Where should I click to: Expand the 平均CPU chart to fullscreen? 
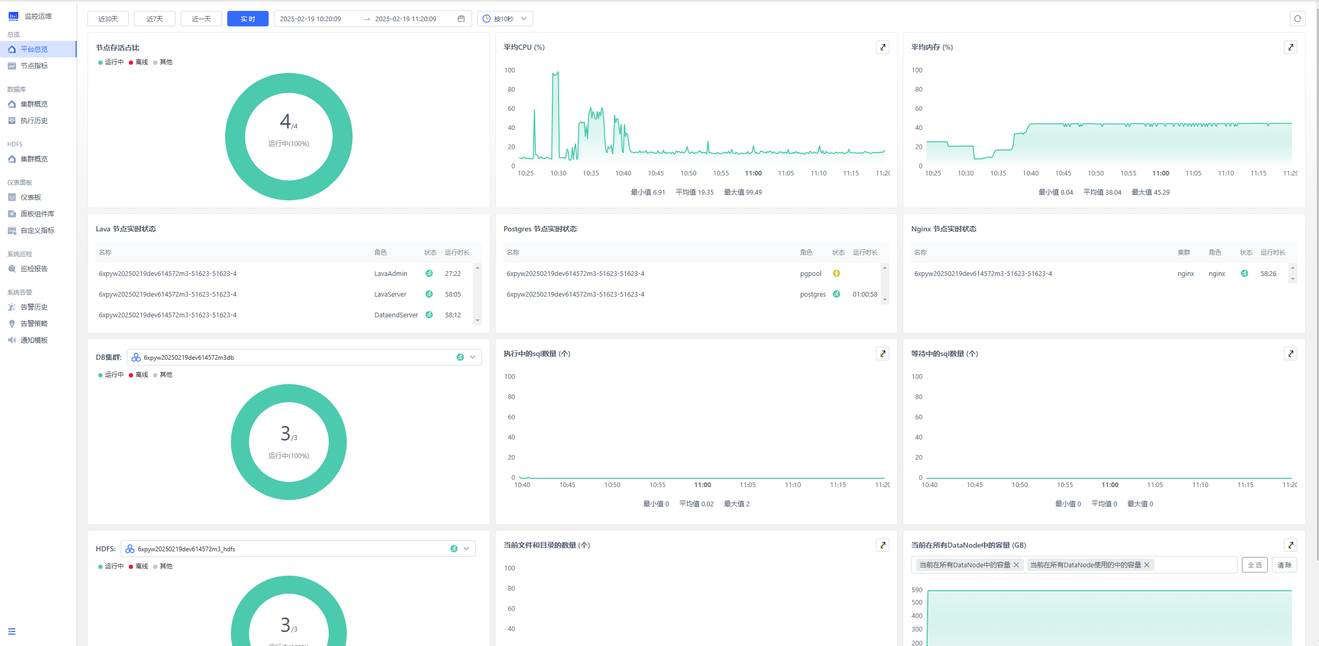coord(883,47)
